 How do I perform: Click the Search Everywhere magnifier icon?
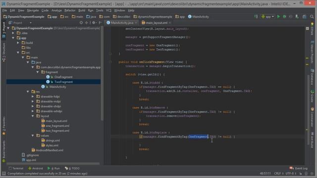pyautogui.click(x=312, y=16)
